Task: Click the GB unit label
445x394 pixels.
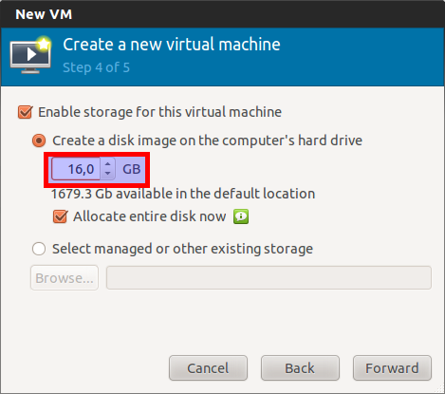Action: 132,169
